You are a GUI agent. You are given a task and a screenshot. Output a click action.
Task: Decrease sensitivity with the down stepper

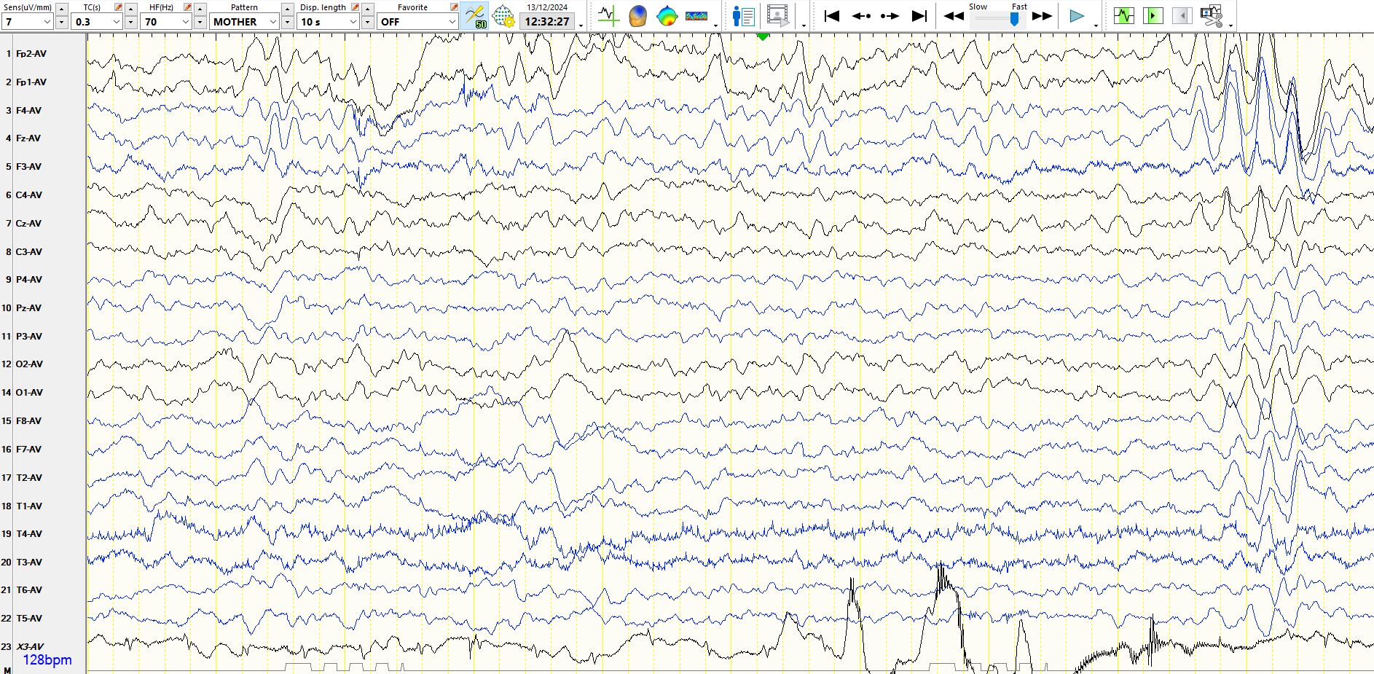pos(62,22)
